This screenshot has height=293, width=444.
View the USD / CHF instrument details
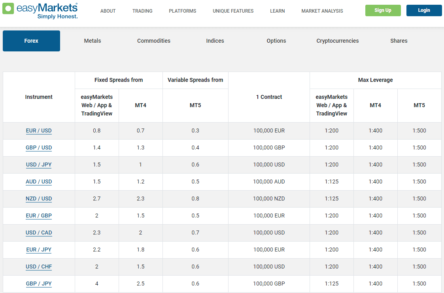click(x=39, y=267)
